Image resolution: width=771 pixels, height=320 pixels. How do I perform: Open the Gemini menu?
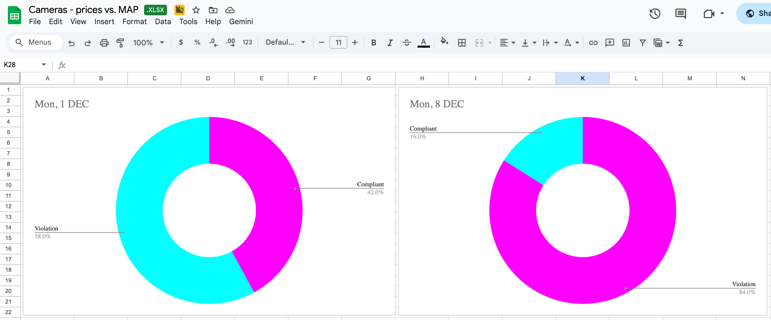click(x=241, y=21)
